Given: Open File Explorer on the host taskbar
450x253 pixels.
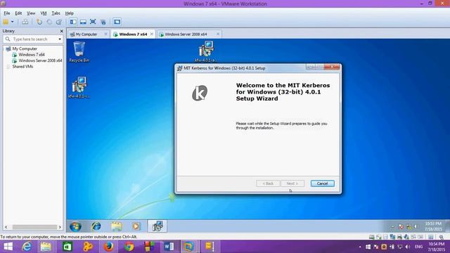Looking at the screenshot, I should click(46, 247).
